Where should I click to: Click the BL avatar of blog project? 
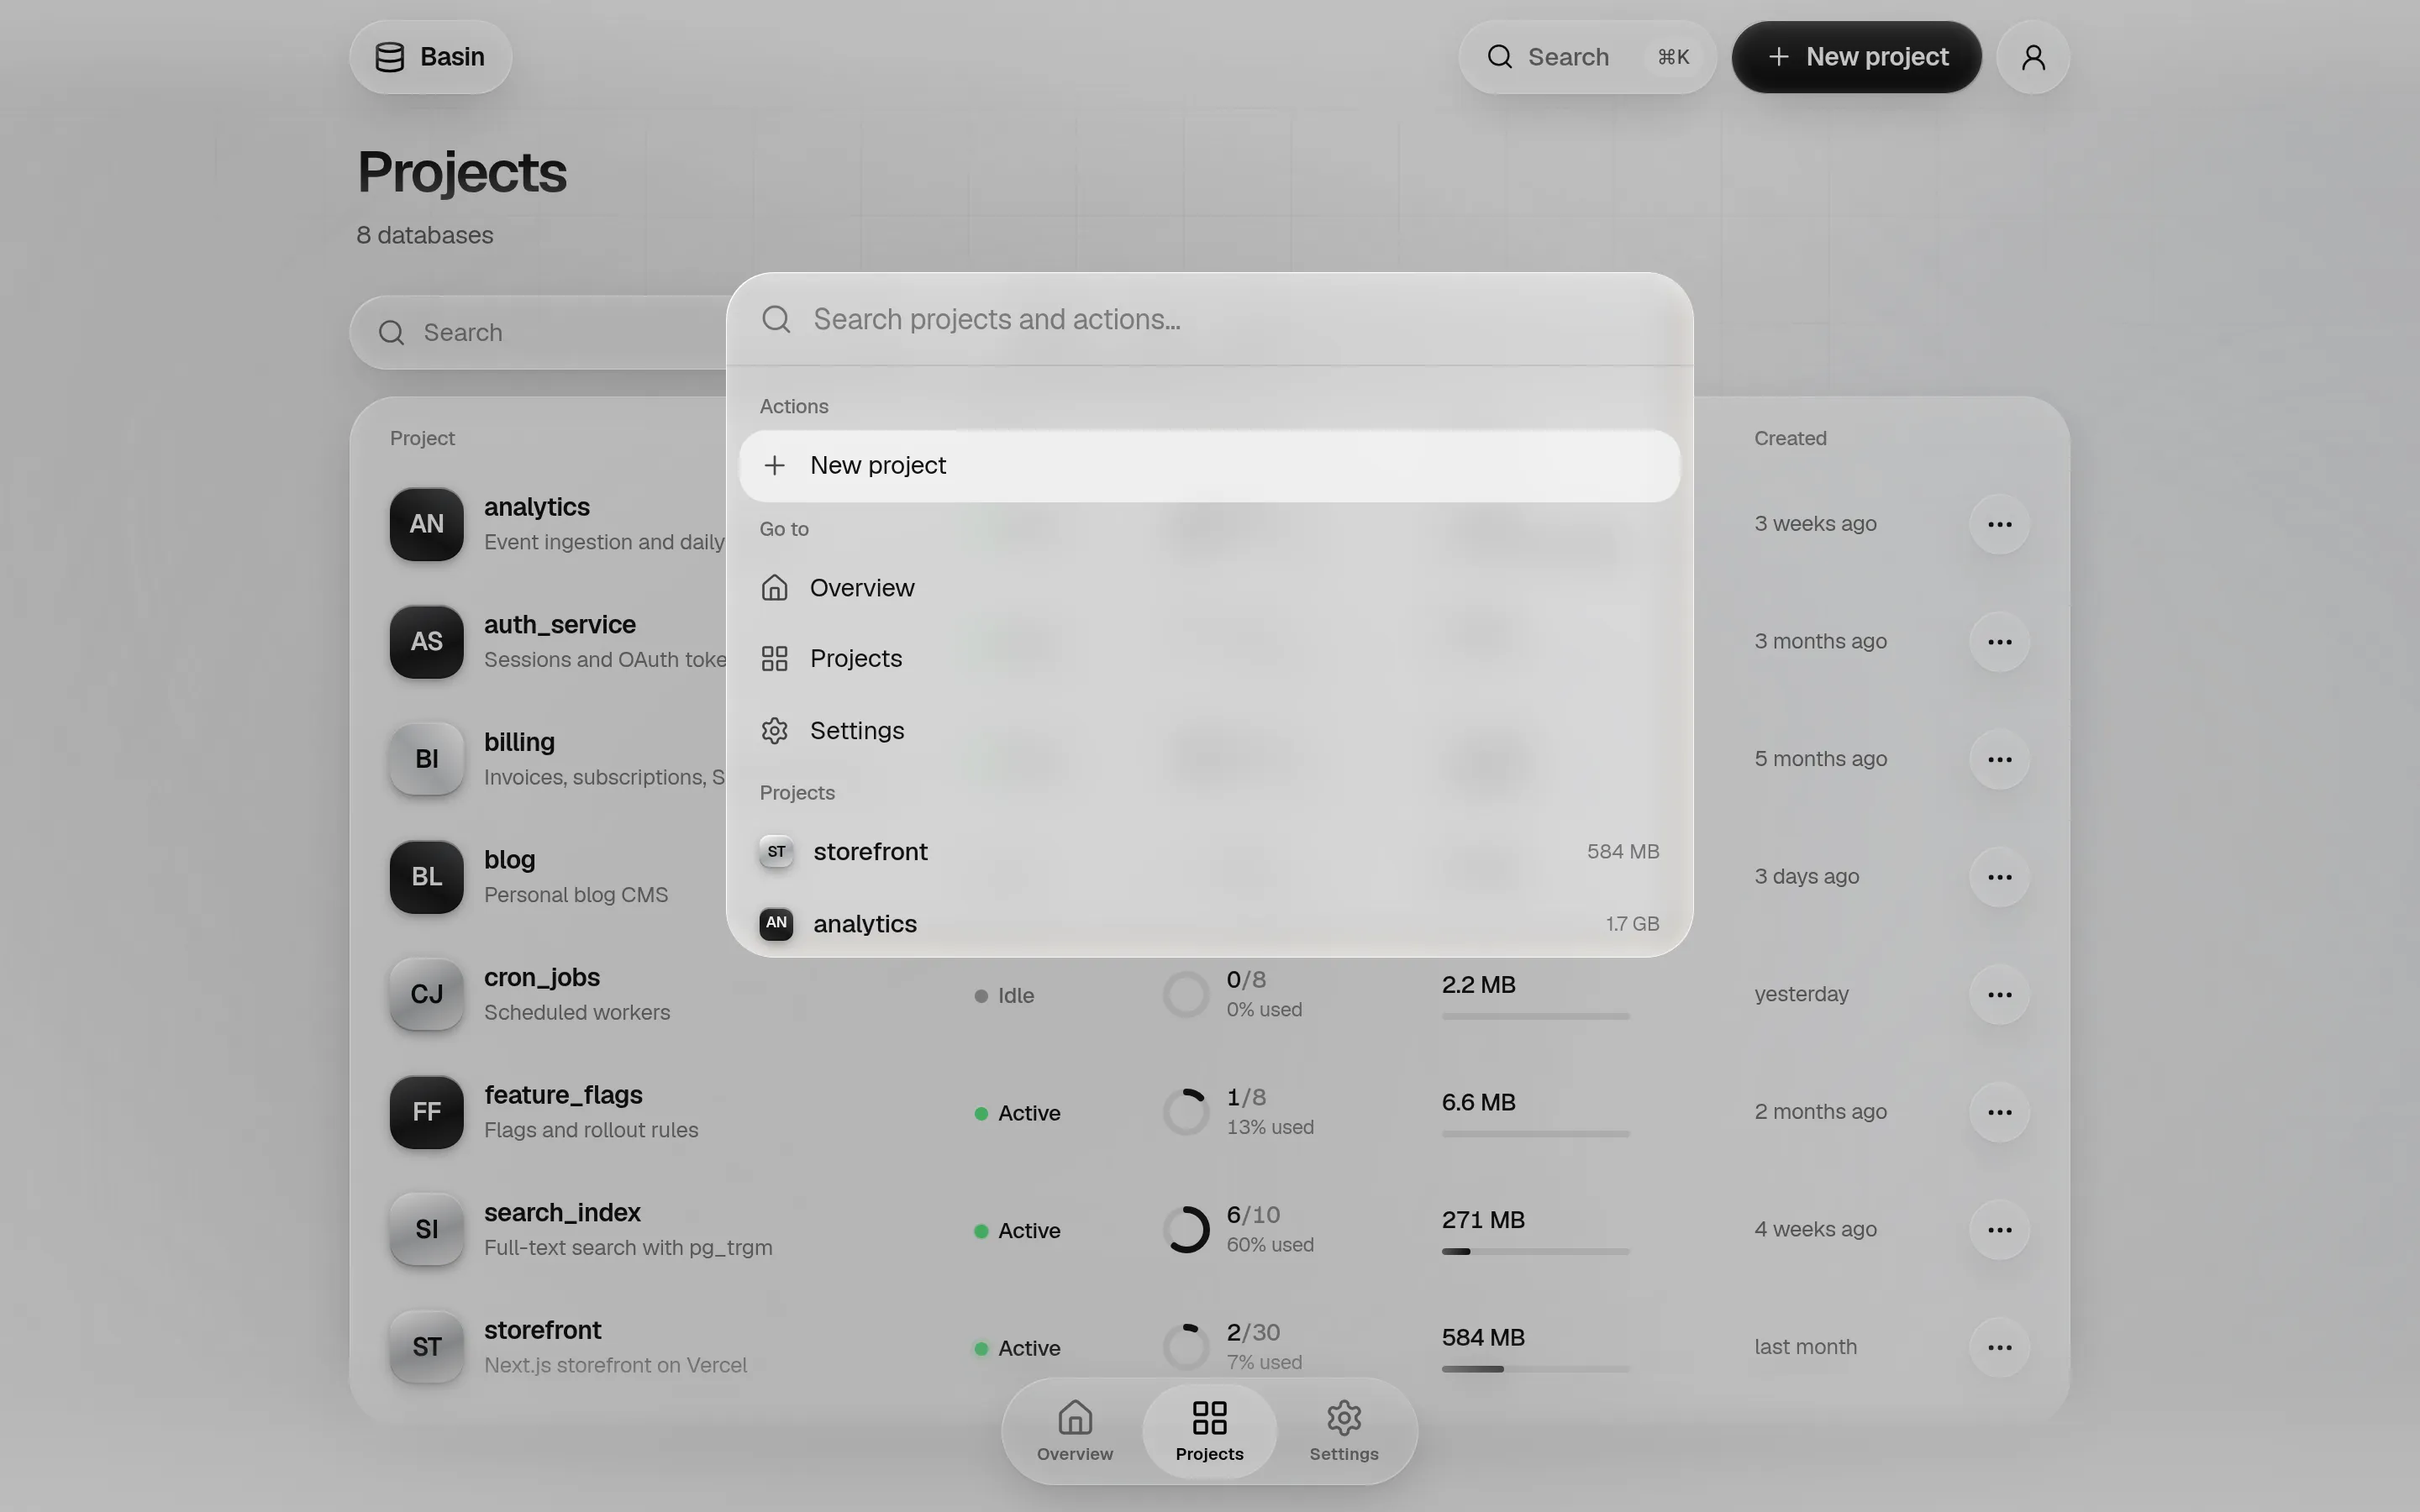coord(427,877)
